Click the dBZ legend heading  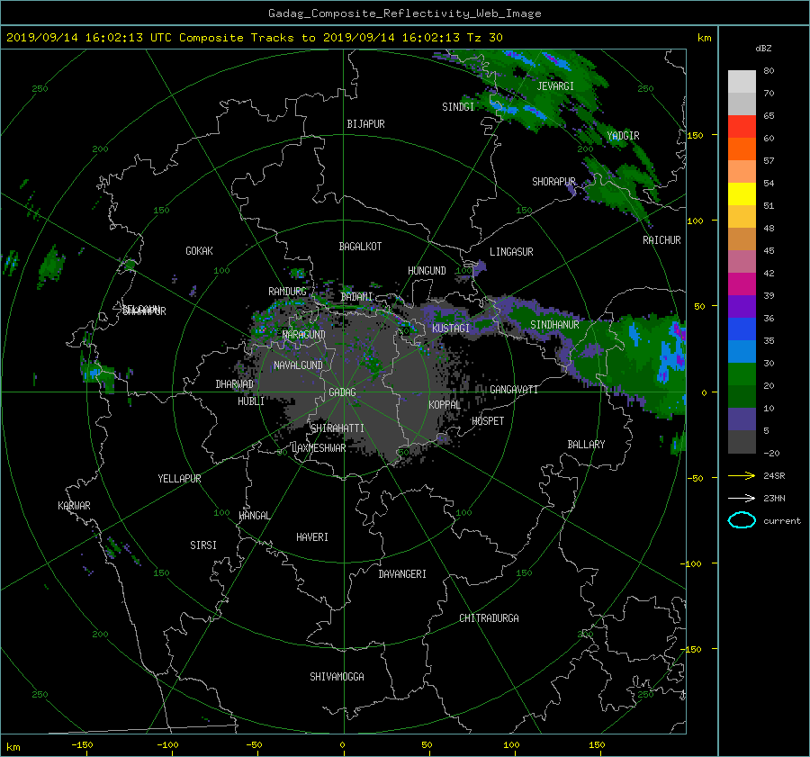pos(763,49)
